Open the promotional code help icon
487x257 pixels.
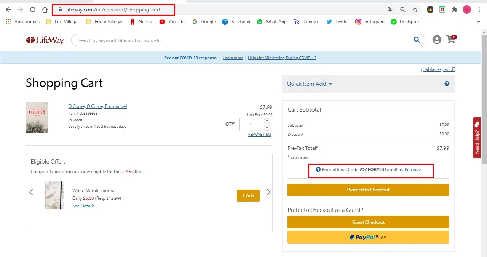coord(318,170)
